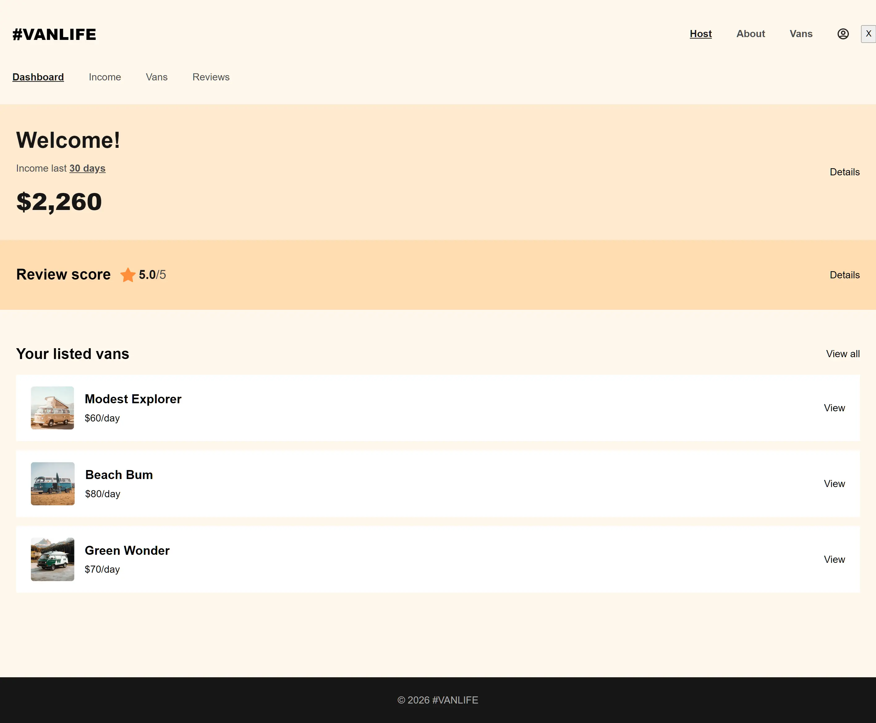
Task: Click the $80/day price text
Action: pos(102,494)
